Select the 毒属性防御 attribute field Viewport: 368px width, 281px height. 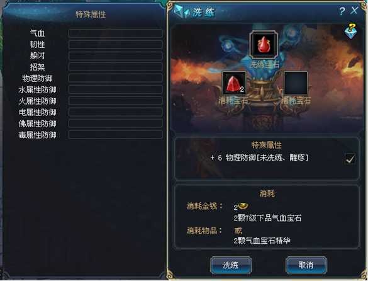pyautogui.click(x=116, y=135)
